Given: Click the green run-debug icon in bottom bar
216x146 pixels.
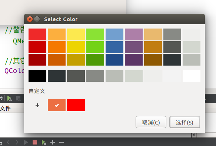Looking at the screenshot, I should [x=44, y=142].
